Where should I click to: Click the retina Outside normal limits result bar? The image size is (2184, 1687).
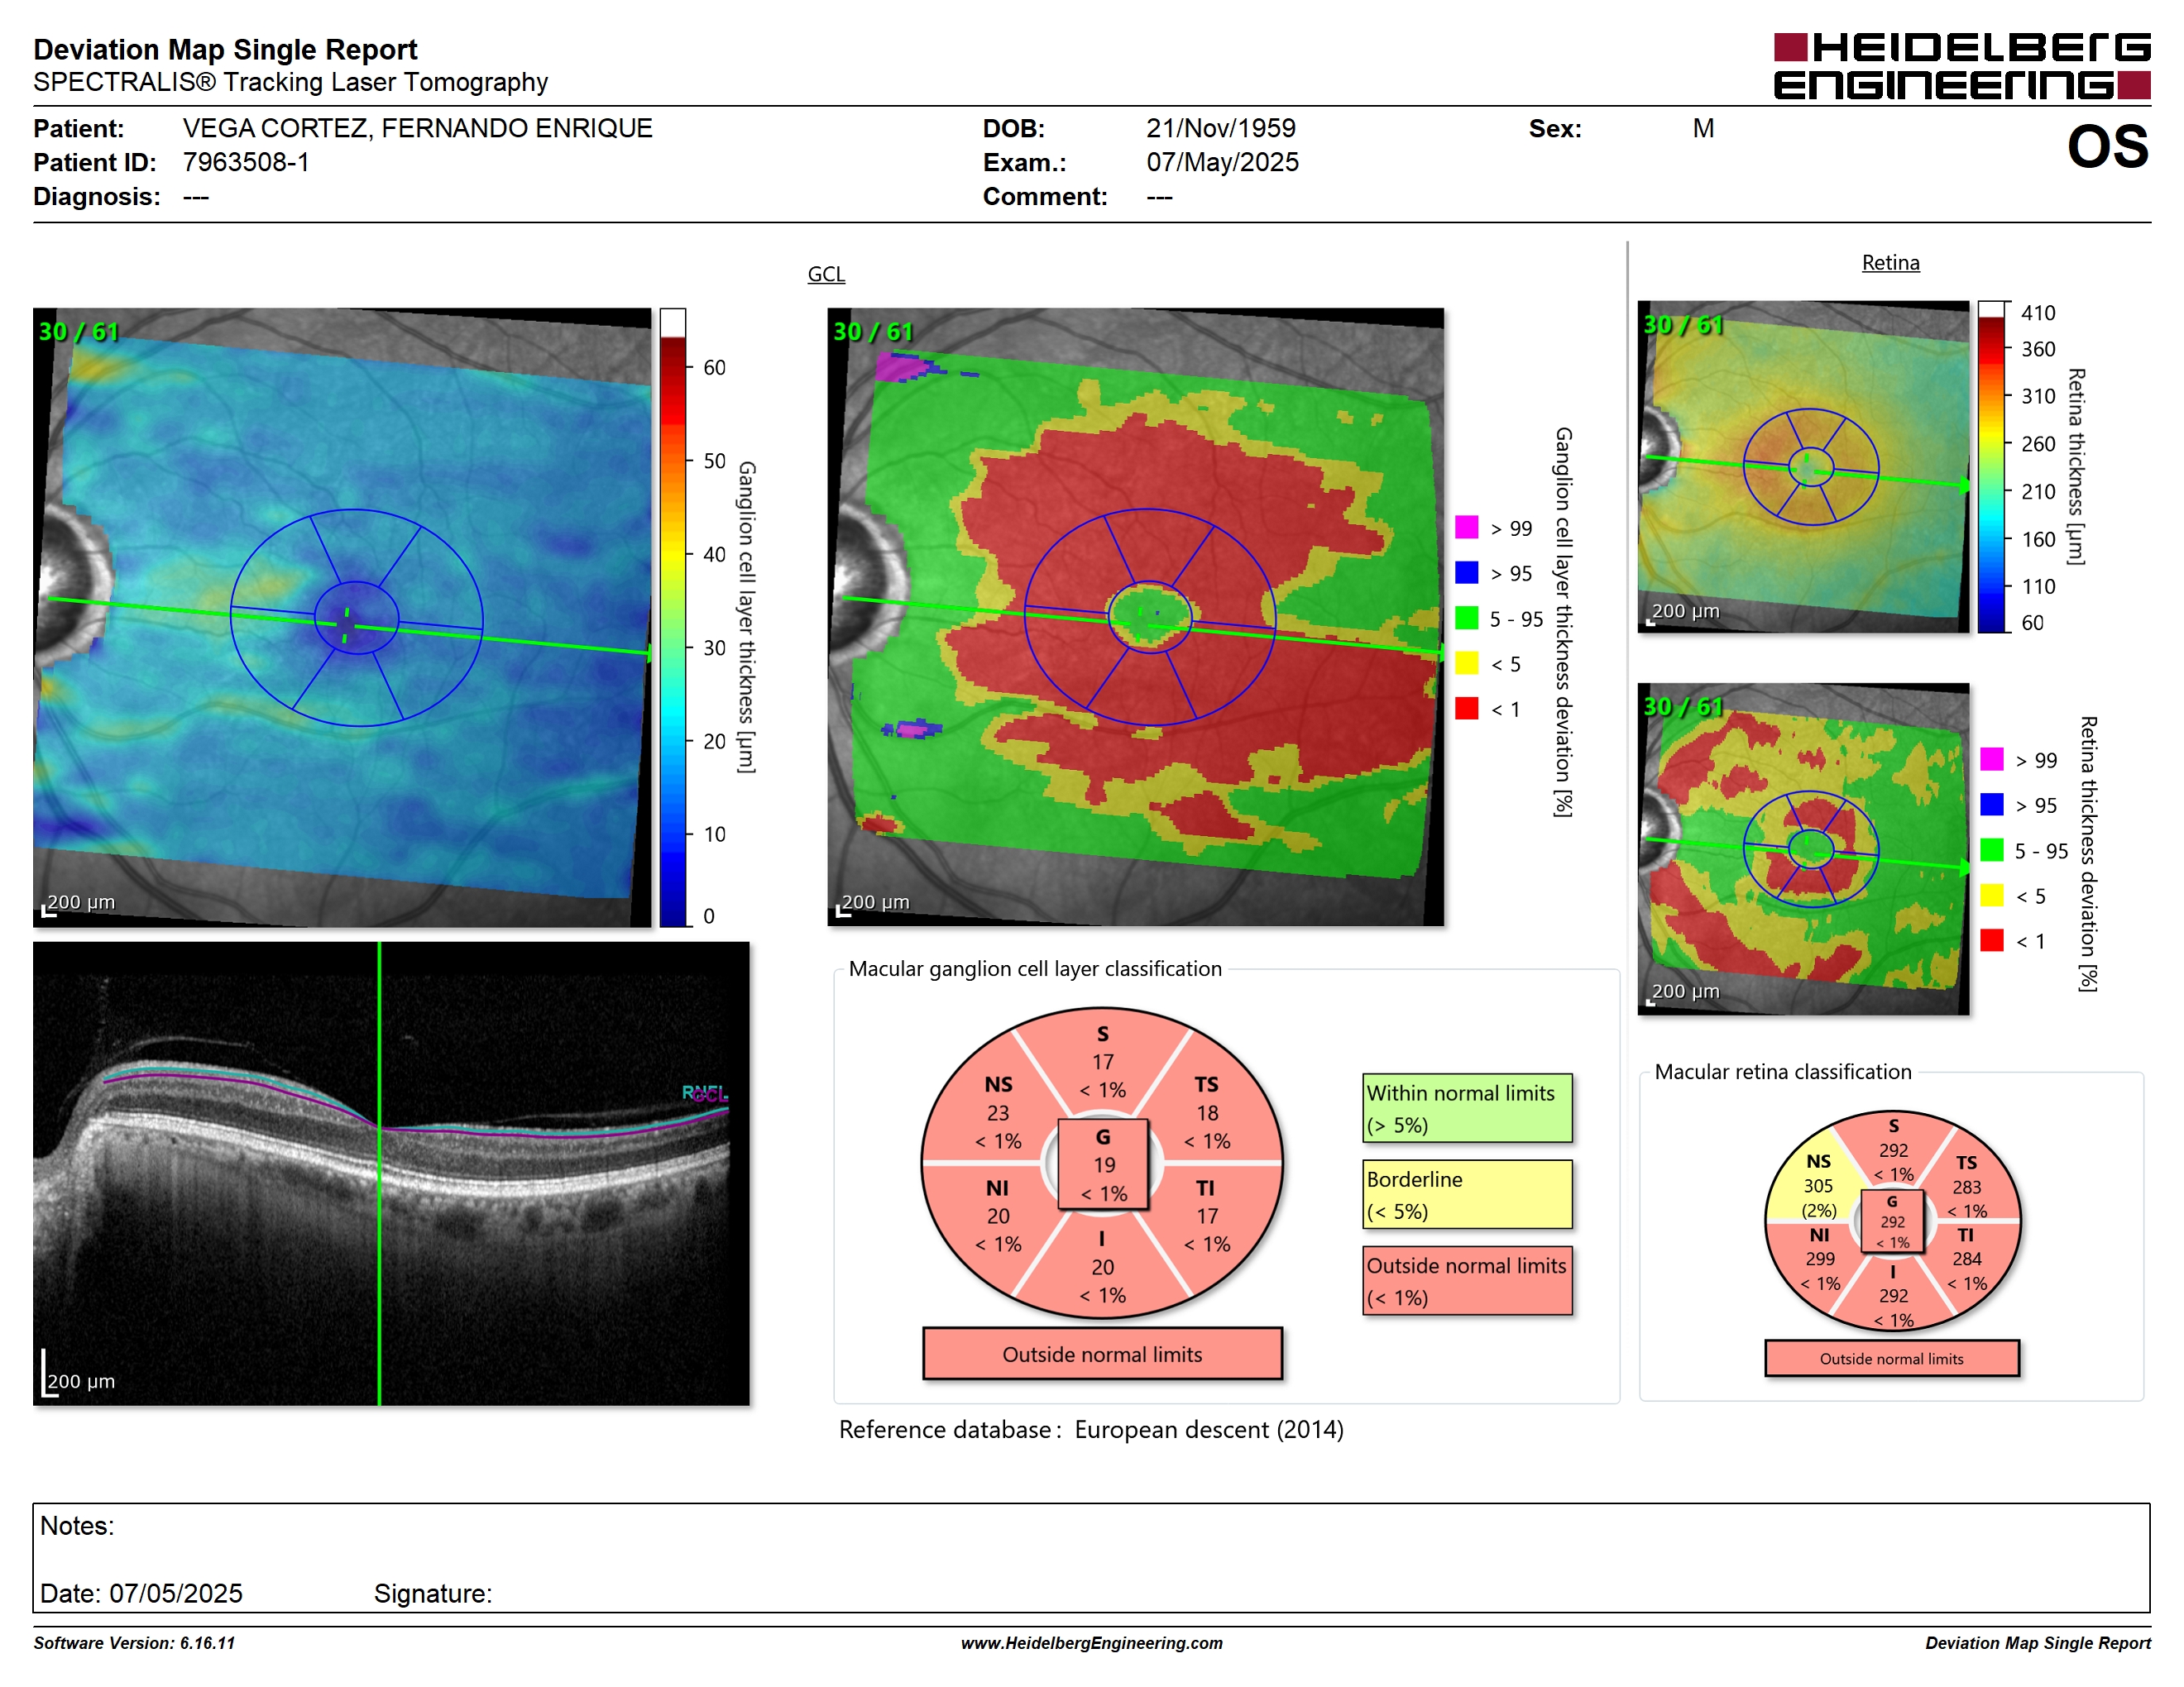pos(1891,1358)
